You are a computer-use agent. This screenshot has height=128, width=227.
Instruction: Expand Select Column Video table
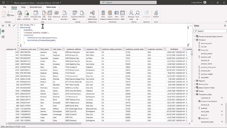[x=195, y=88]
